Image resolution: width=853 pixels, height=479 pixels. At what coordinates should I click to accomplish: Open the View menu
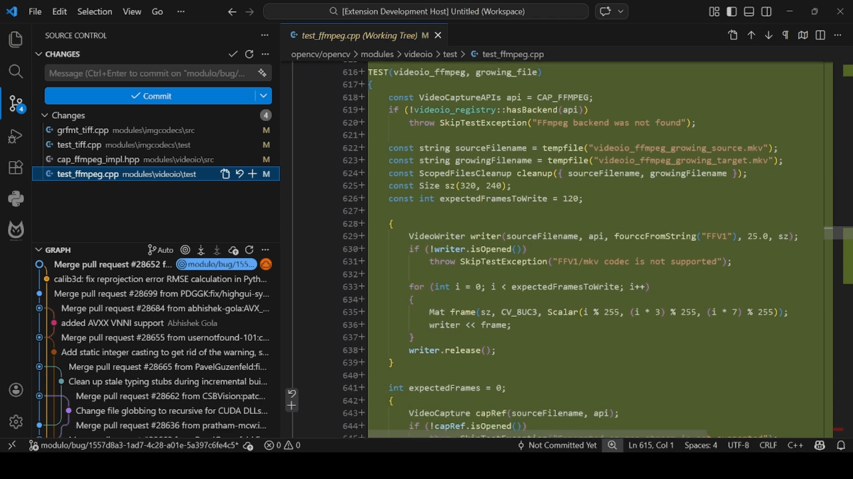coord(132,12)
